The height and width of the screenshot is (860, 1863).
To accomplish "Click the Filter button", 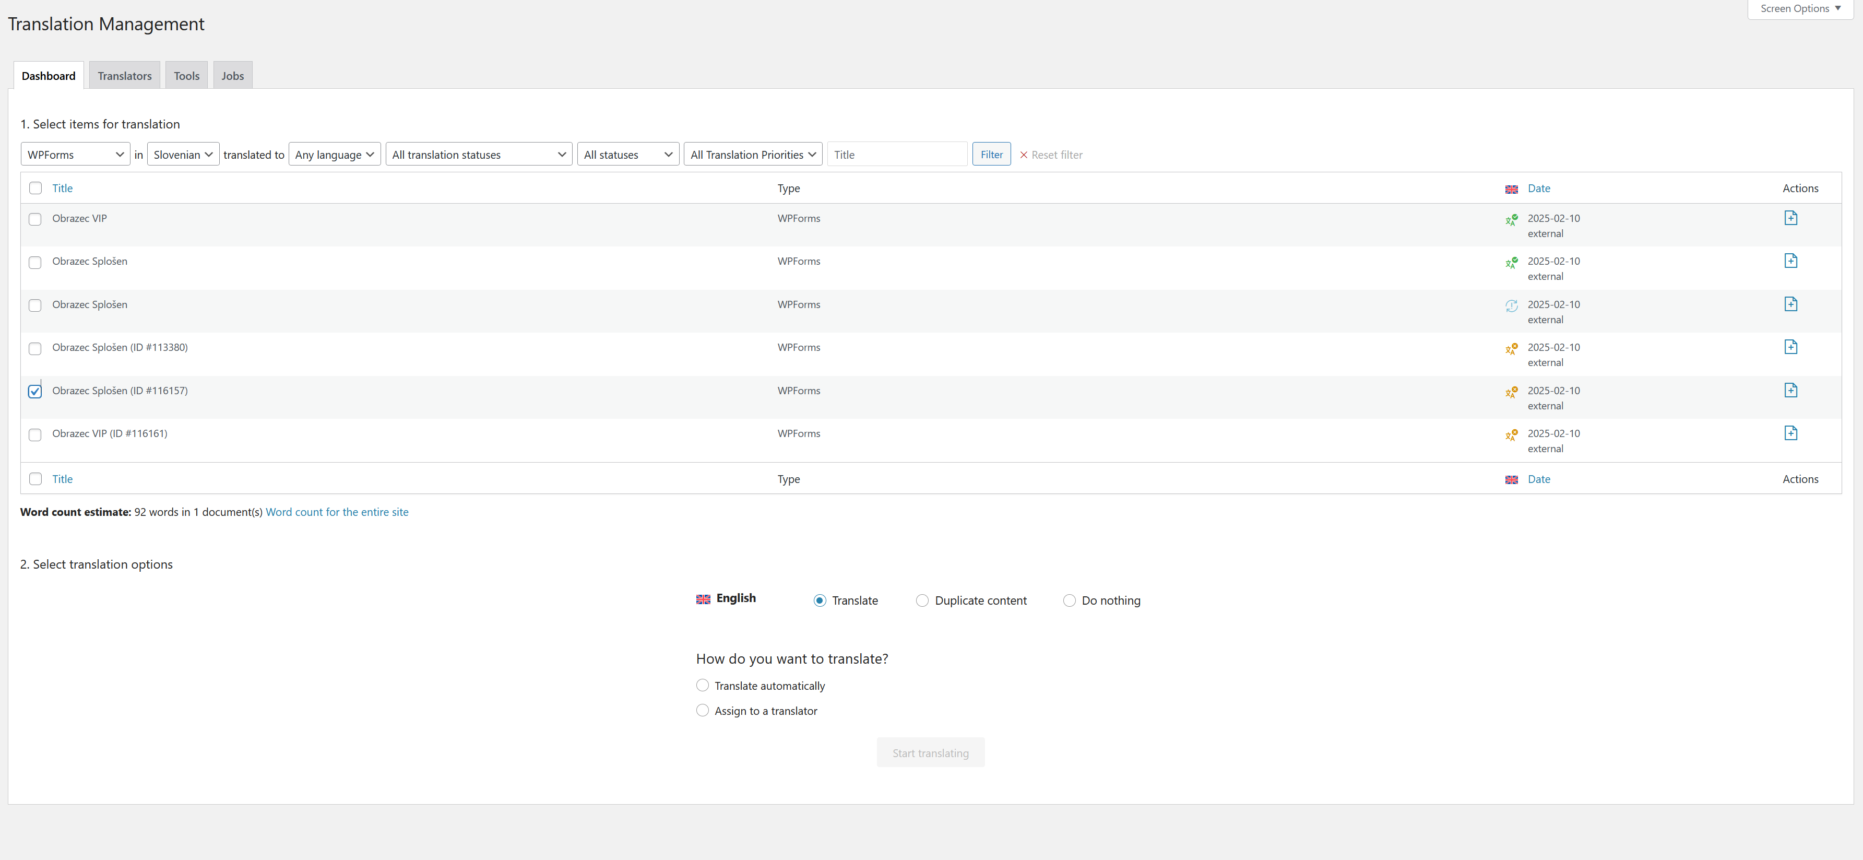I will click(991, 154).
